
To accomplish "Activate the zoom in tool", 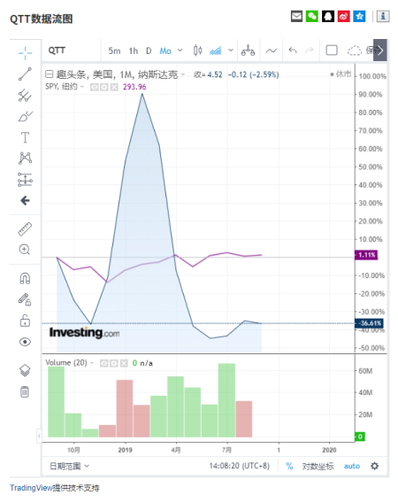I will (x=25, y=250).
